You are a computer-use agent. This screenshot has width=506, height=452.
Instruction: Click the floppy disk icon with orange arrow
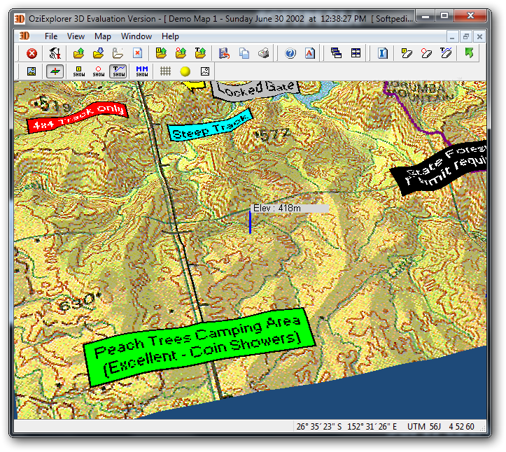[224, 53]
